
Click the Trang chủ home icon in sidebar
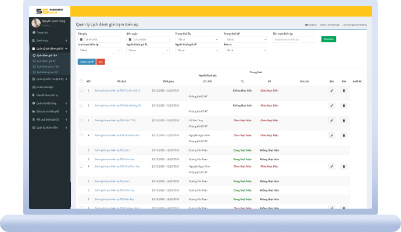coord(34,32)
